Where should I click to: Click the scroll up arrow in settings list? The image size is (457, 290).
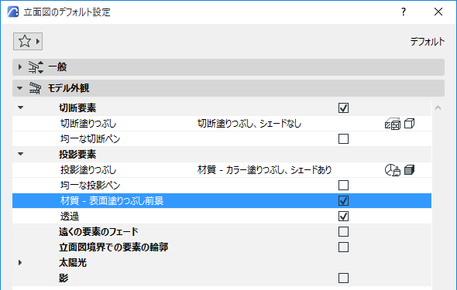pyautogui.click(x=438, y=108)
